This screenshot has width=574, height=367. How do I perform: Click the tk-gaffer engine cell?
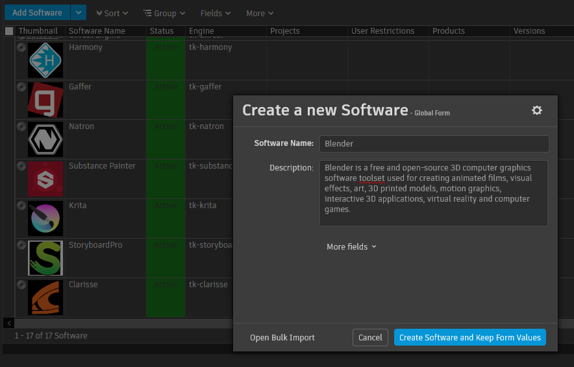[x=209, y=100]
